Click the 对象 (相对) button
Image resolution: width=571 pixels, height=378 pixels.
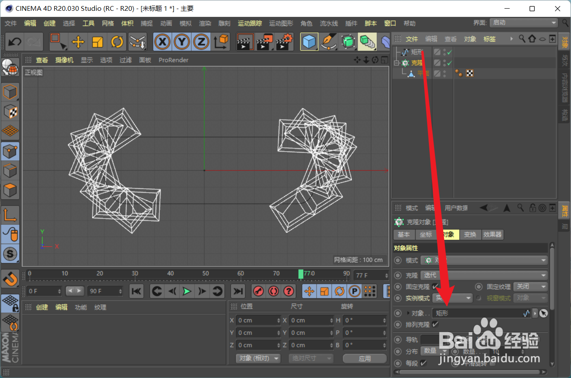click(x=258, y=358)
